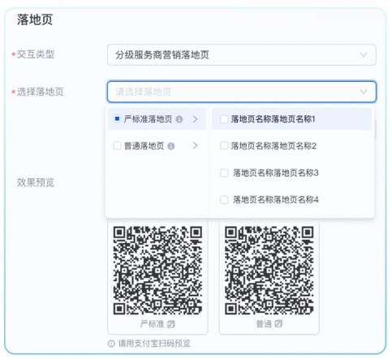This screenshot has width=392, height=359.
Task: Open external link icon next to 普通
Action: click(278, 323)
